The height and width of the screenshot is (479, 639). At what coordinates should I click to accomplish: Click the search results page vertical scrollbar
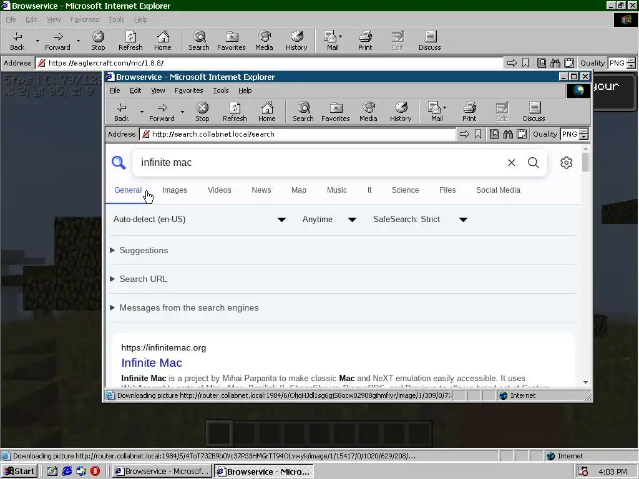[585, 163]
